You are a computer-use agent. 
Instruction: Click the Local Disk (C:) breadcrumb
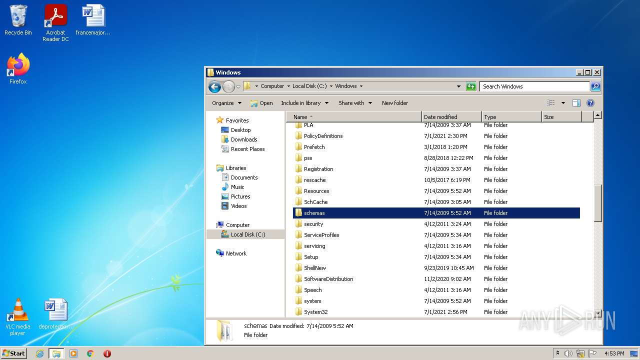(x=309, y=86)
